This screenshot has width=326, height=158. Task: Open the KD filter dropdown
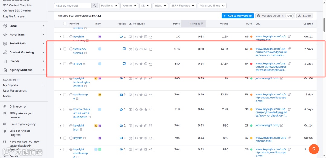click(145, 6)
